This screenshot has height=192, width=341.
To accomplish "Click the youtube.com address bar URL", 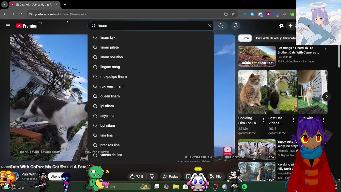I will coord(60,14).
